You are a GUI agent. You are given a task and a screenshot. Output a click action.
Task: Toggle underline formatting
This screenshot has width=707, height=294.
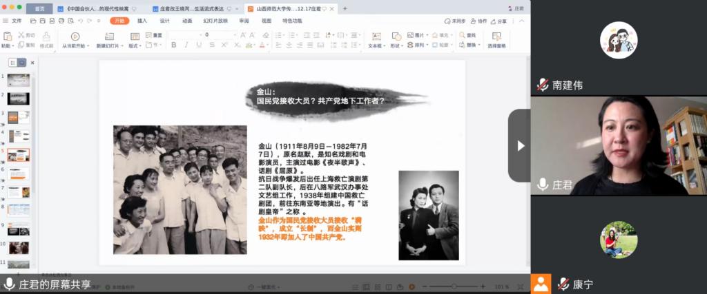[199, 45]
